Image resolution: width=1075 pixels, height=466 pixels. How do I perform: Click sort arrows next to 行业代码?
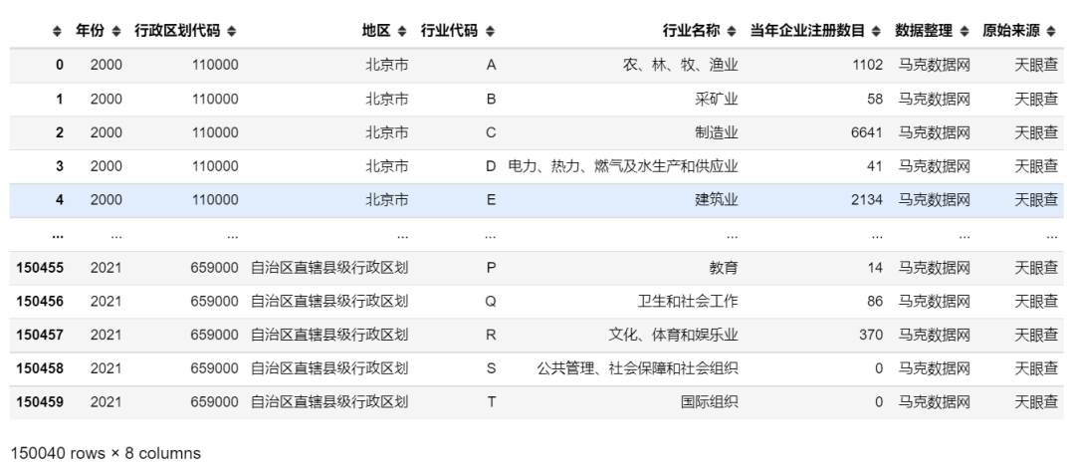coord(490,31)
